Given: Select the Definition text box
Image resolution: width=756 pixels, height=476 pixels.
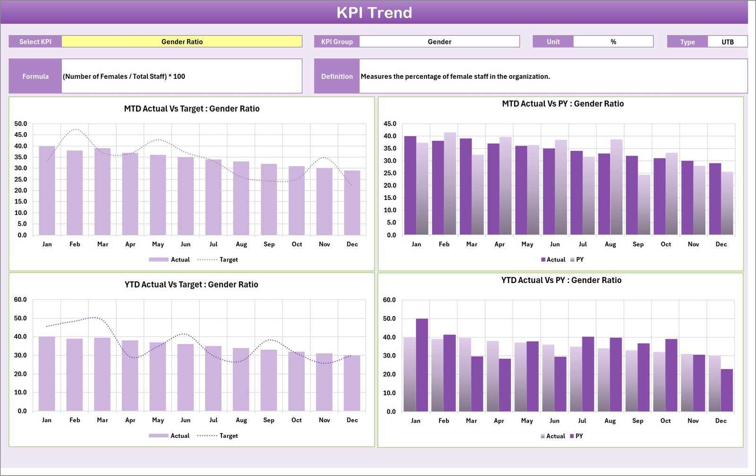Looking at the screenshot, I should coord(520,76).
